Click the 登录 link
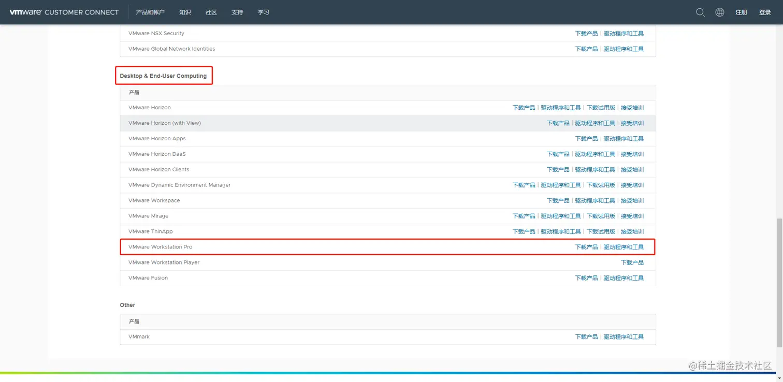The width and height of the screenshot is (783, 382). [x=765, y=12]
